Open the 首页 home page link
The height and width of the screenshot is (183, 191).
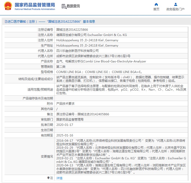tap(156, 9)
